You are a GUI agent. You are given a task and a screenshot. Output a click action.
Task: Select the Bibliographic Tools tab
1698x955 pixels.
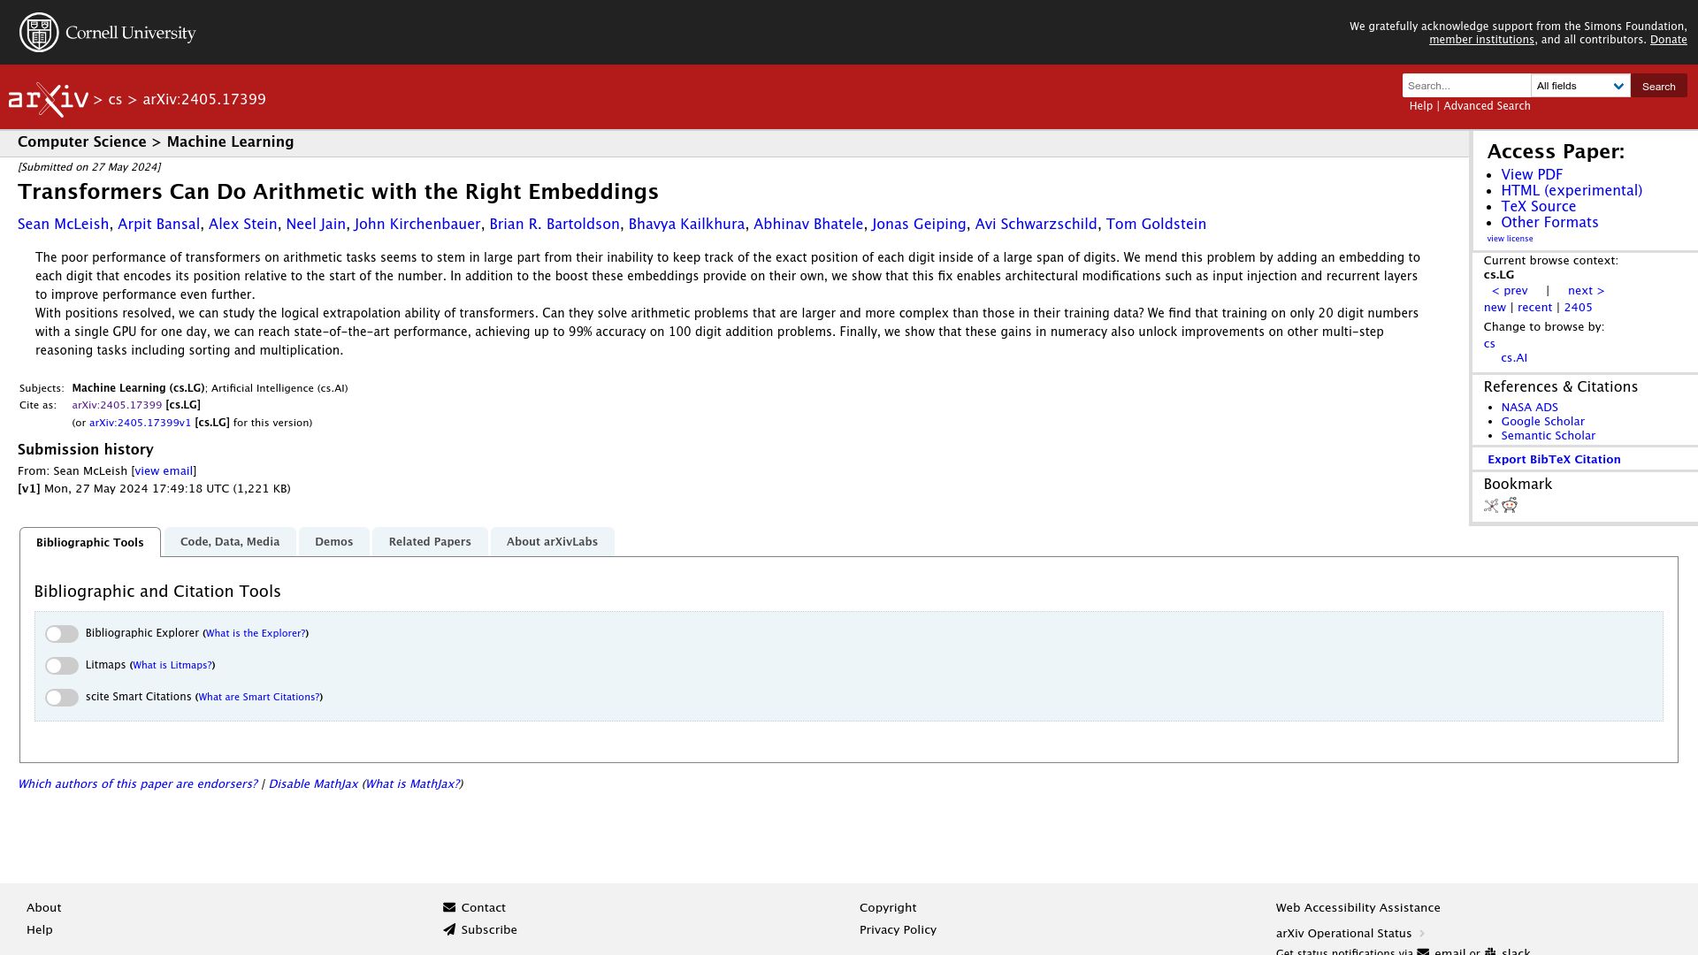coord(90,542)
